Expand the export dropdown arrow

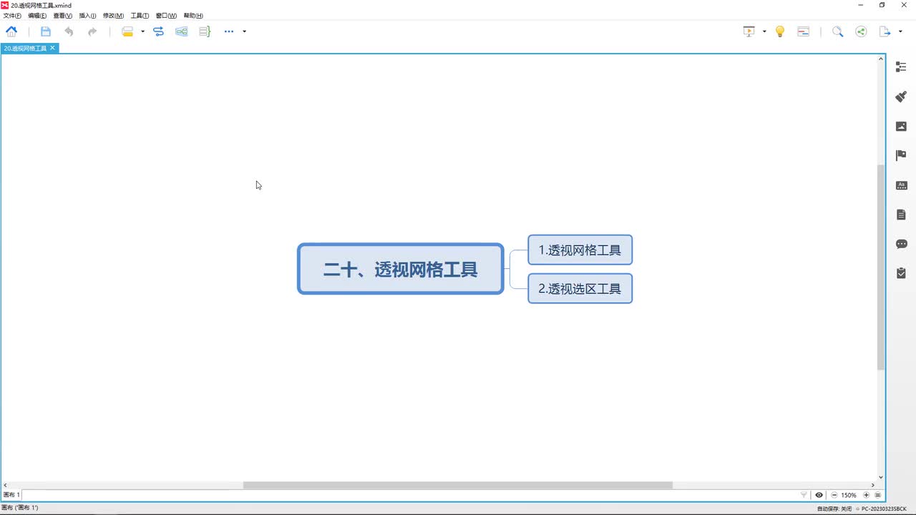900,31
